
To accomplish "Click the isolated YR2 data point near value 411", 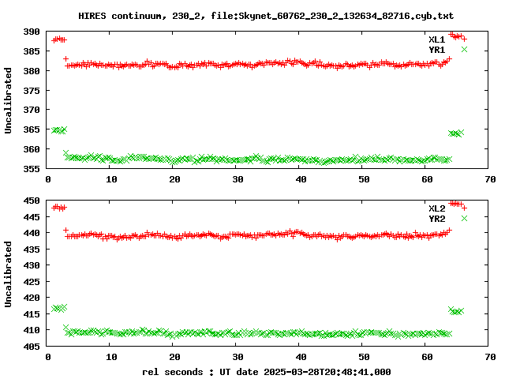I will point(65,328).
